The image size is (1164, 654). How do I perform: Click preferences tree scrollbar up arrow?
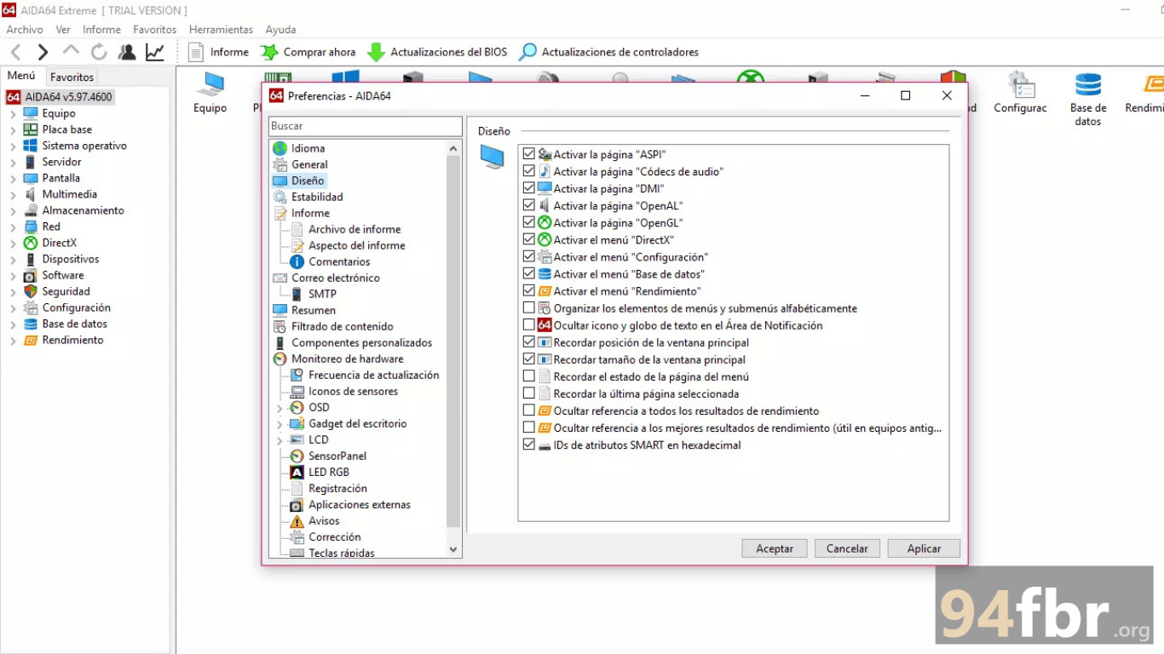click(x=453, y=148)
